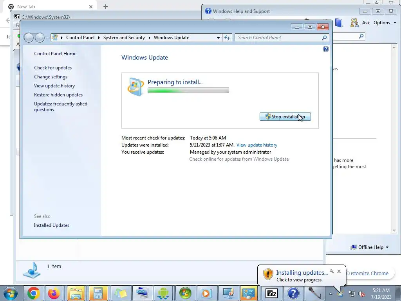
Task: Open Restore hidden updates
Action: click(x=58, y=95)
